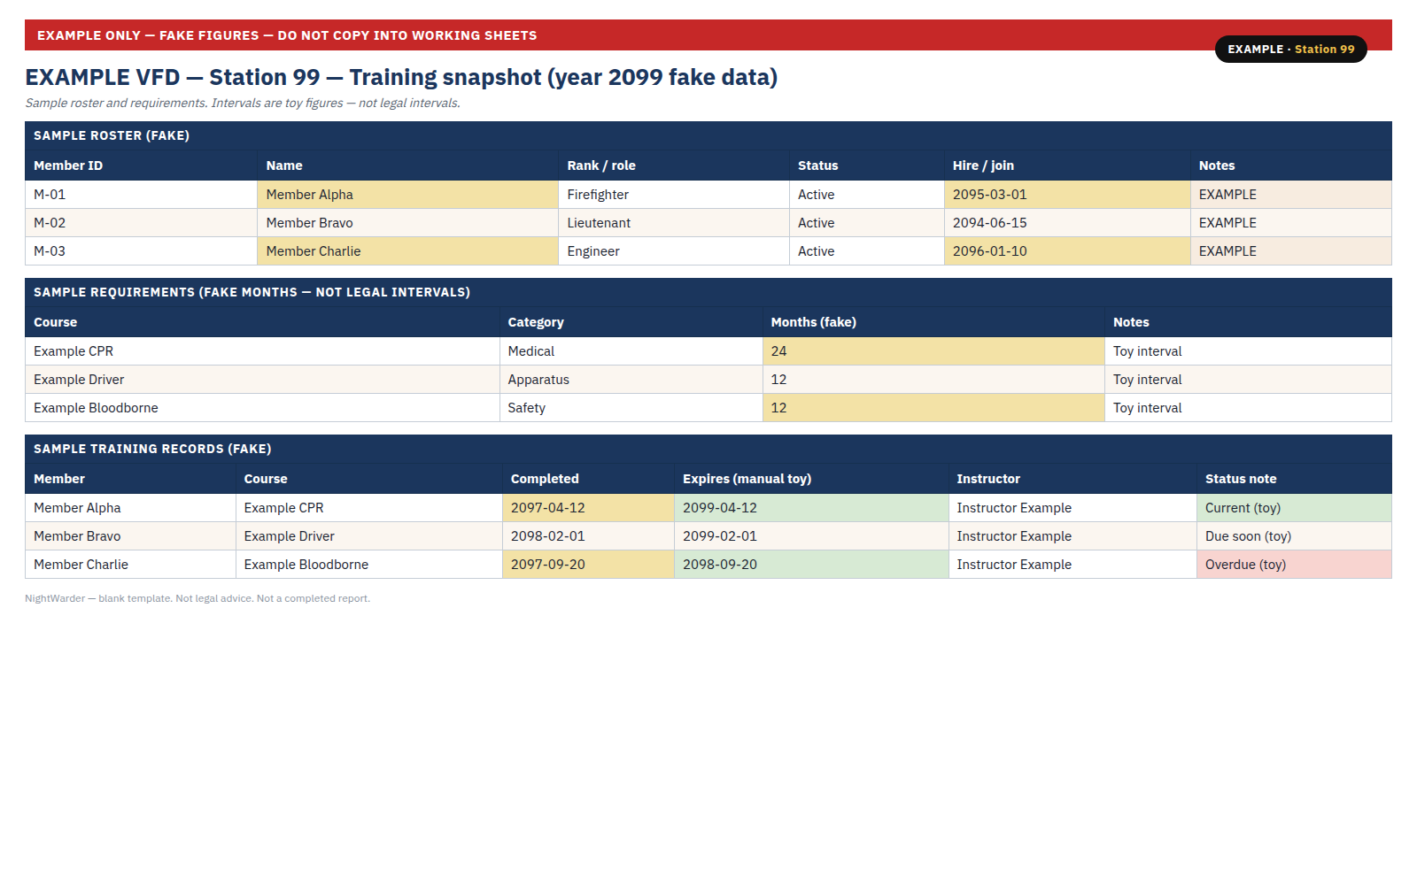The height and width of the screenshot is (885, 1417).
Task: Click the Expires (manual toy) column header
Action: (811, 479)
